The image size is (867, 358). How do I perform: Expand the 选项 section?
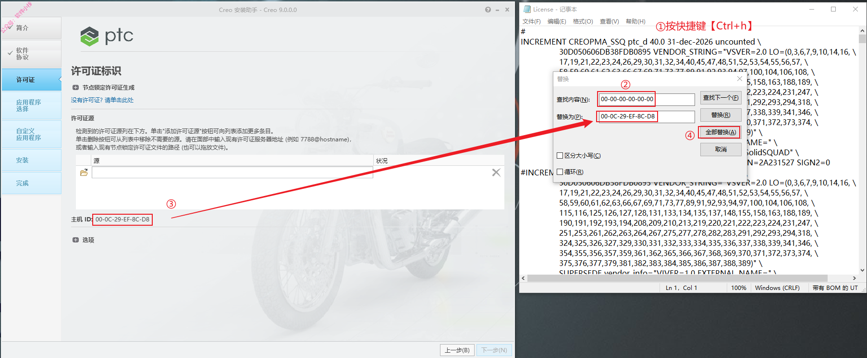(75, 240)
